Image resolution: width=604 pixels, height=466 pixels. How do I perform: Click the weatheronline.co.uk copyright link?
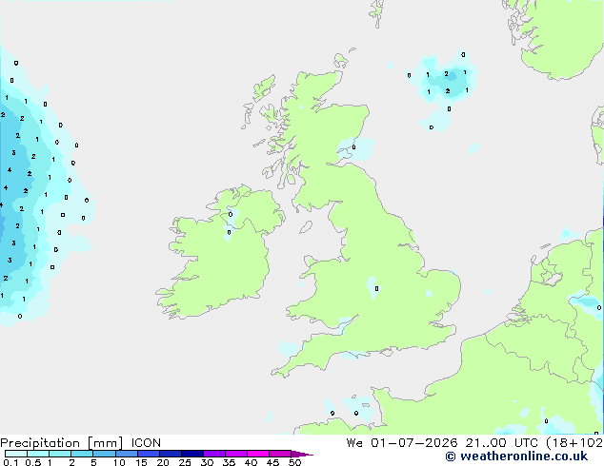pyautogui.click(x=516, y=456)
